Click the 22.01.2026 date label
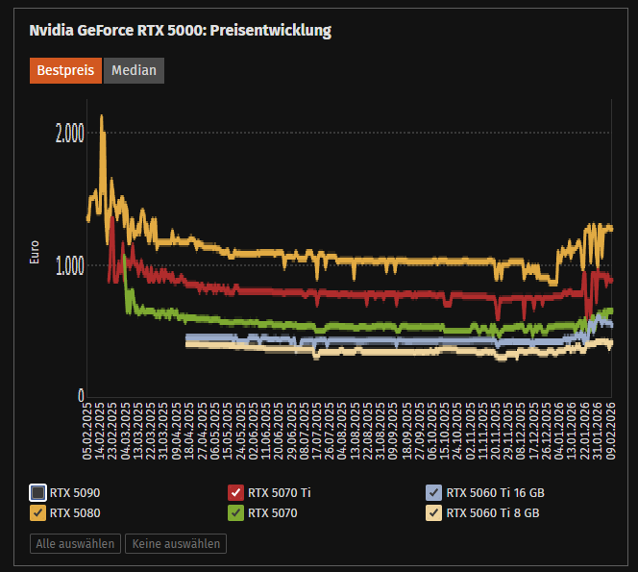This screenshot has height=572, width=638. [x=585, y=431]
